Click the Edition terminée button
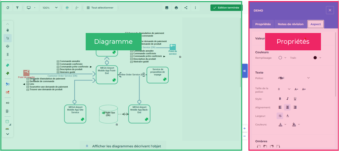This screenshot has height=151, width=339. coord(226,8)
